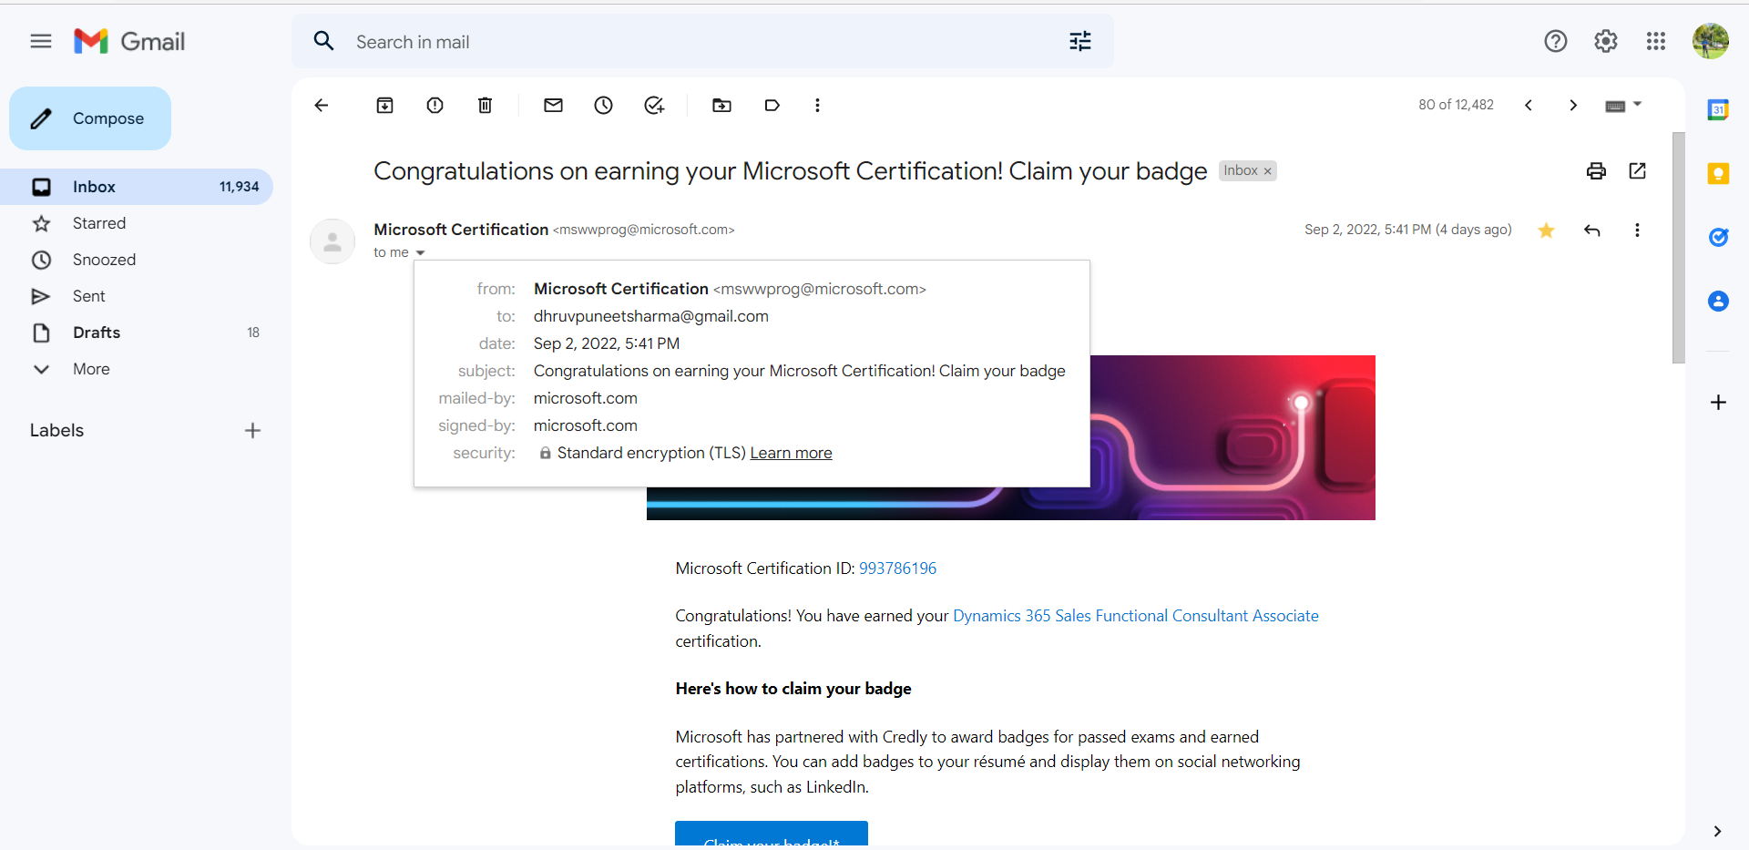
Task: Open the main menu hamburger icon
Action: click(x=41, y=41)
